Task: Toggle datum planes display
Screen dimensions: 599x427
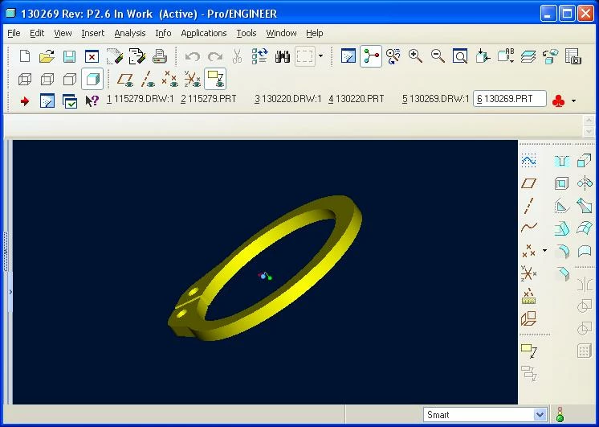Action: tap(125, 79)
